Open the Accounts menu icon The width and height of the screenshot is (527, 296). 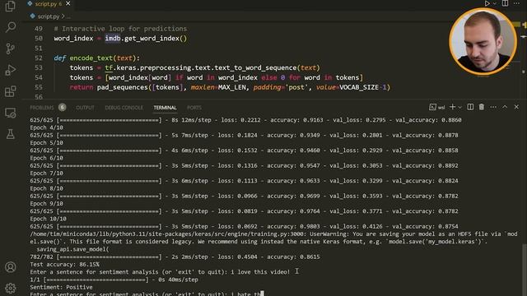[11, 266]
